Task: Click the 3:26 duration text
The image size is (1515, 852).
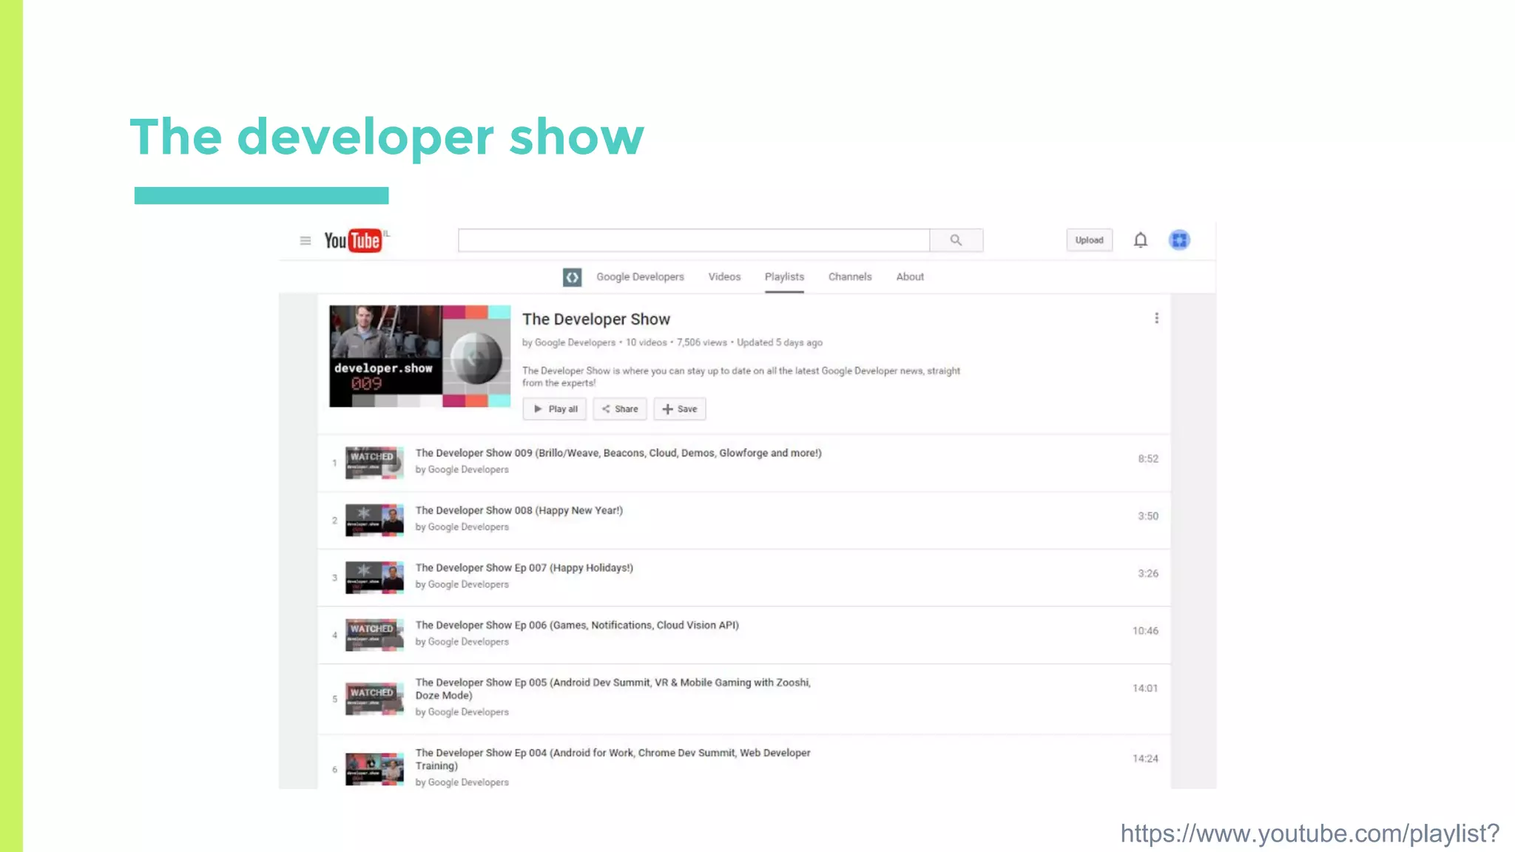Action: point(1148,574)
